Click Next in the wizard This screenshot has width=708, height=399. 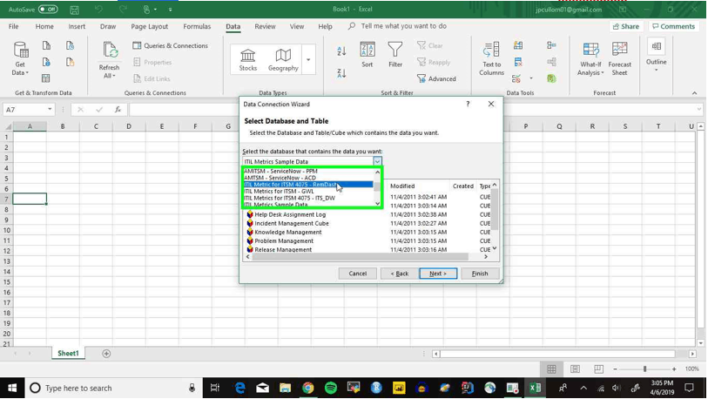[438, 274]
